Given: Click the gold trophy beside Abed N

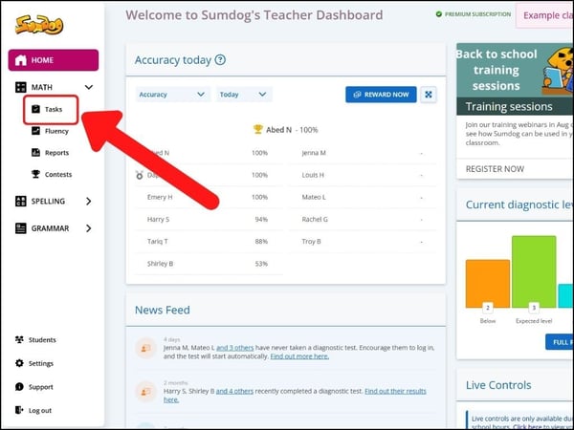Looking at the screenshot, I should [258, 129].
